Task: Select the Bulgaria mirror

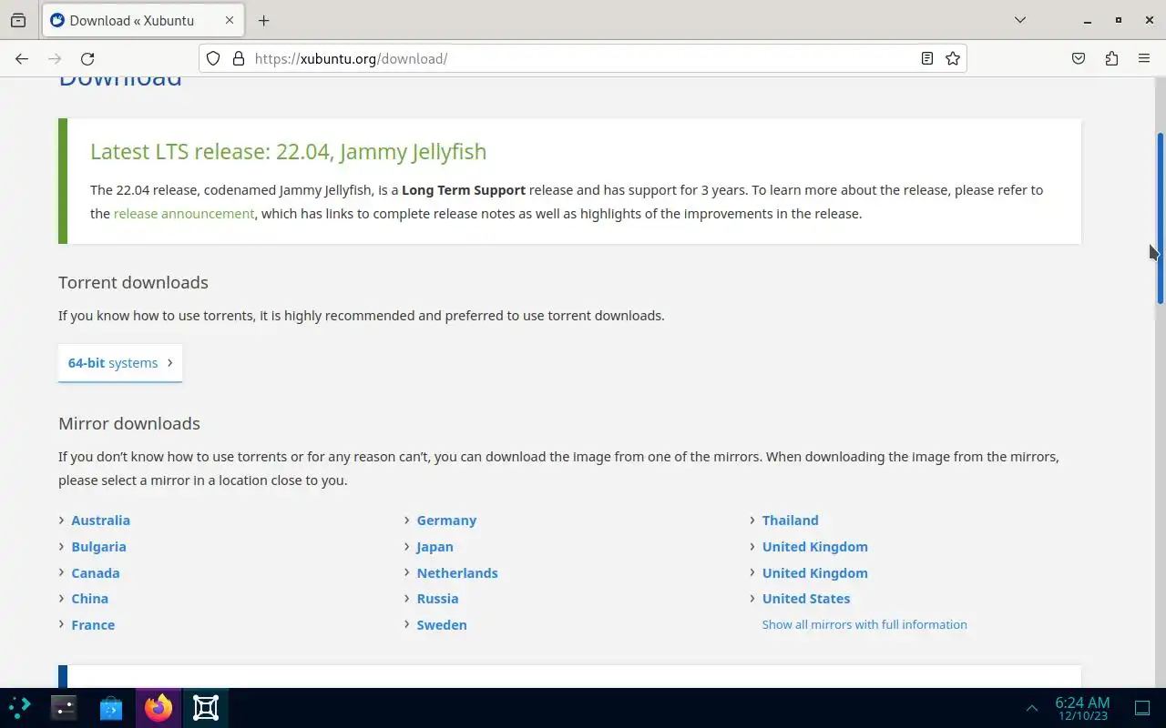Action: click(99, 547)
